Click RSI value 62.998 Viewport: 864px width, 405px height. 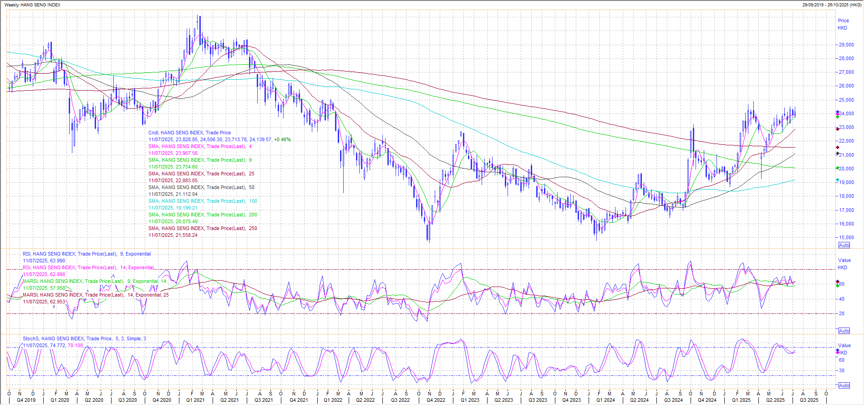pos(44,275)
